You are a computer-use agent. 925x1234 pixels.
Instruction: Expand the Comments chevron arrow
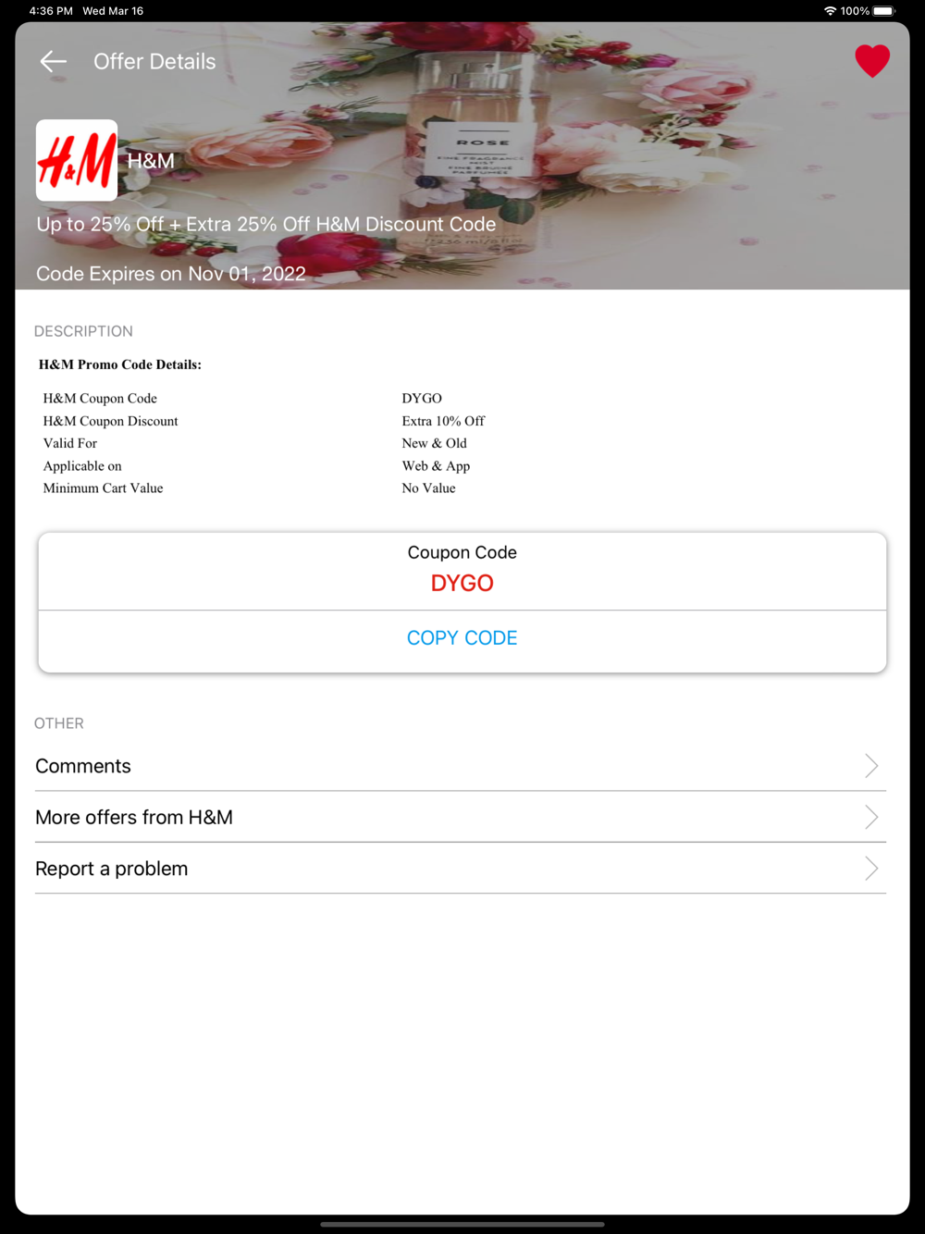[x=871, y=766]
